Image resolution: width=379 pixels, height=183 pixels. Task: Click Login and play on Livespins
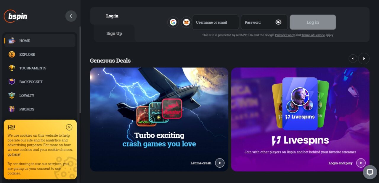coord(347,163)
